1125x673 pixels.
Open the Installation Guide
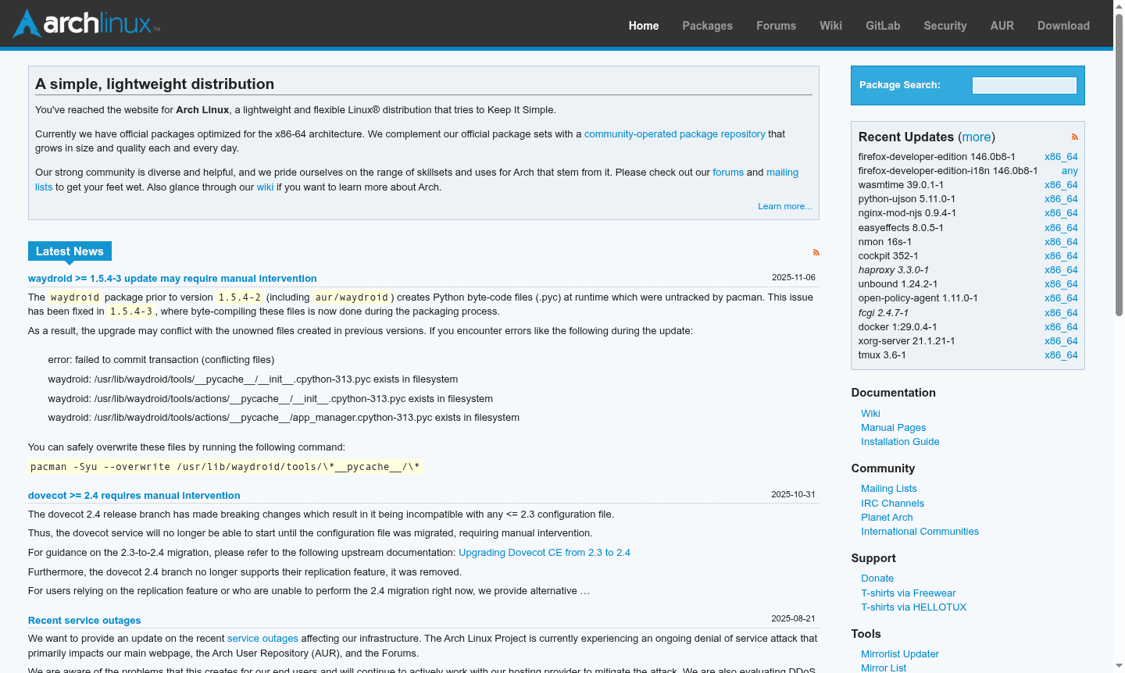click(x=900, y=441)
